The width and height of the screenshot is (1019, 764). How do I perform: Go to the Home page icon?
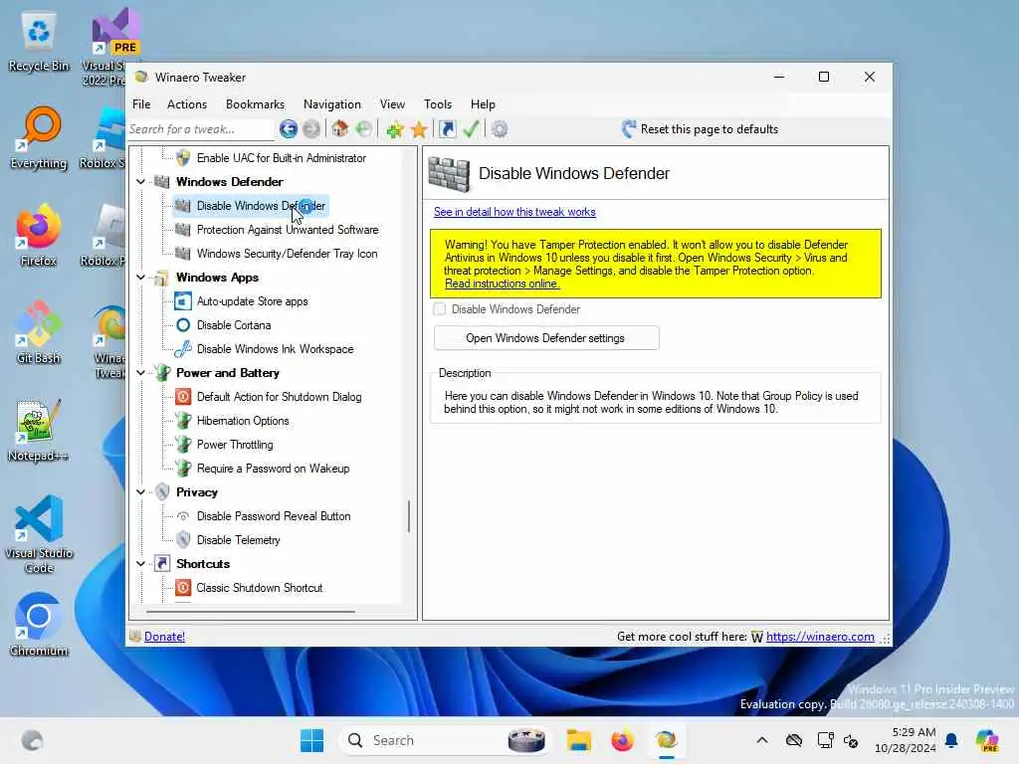click(339, 129)
